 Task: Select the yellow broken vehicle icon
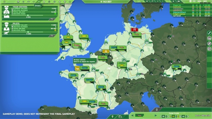[77, 68]
